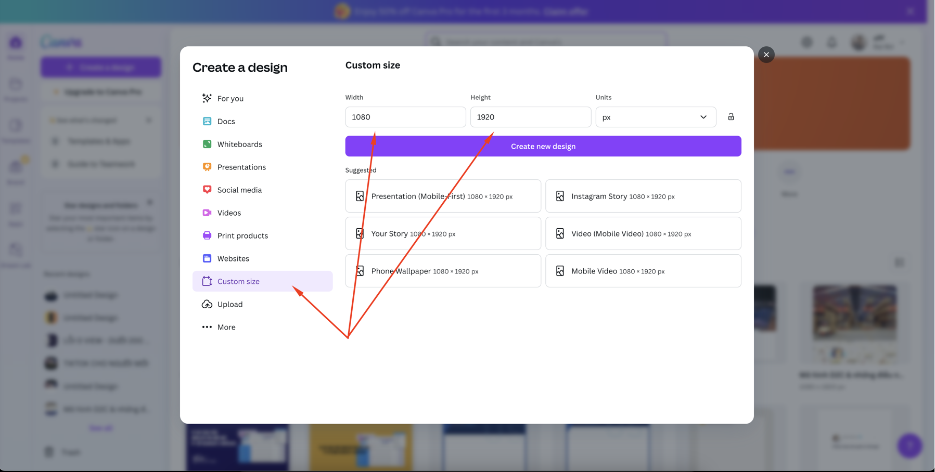Open Social media category
The width and height of the screenshot is (935, 472).
point(262,190)
